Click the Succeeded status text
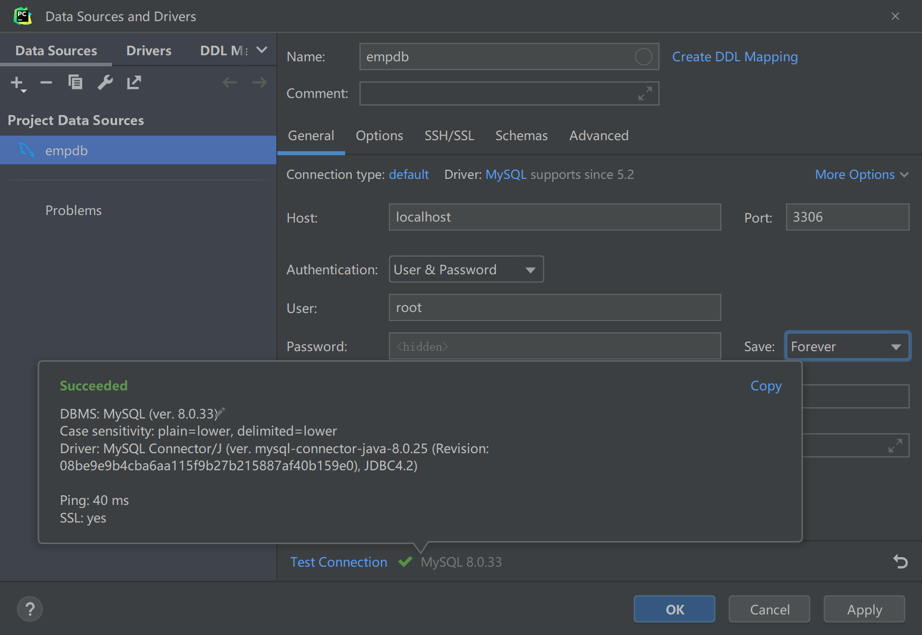Viewport: 922px width, 635px height. (x=93, y=386)
